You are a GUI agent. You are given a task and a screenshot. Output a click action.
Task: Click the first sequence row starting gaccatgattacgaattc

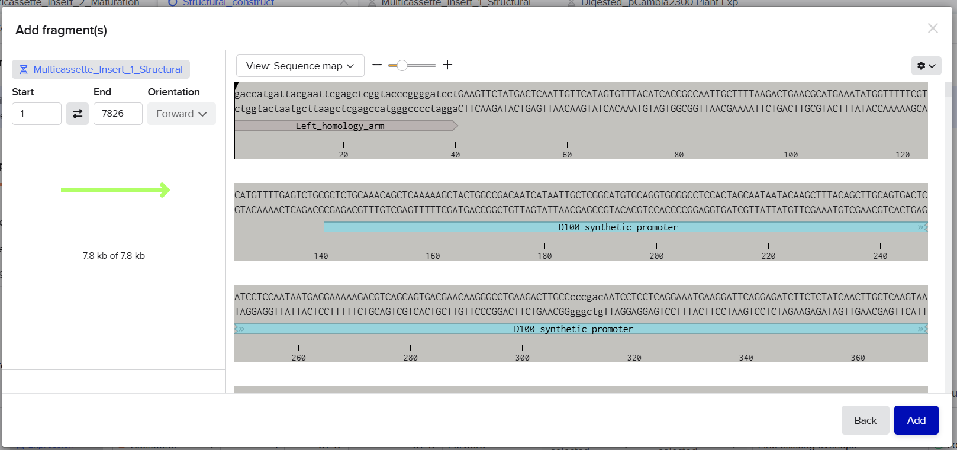pyautogui.click(x=581, y=94)
